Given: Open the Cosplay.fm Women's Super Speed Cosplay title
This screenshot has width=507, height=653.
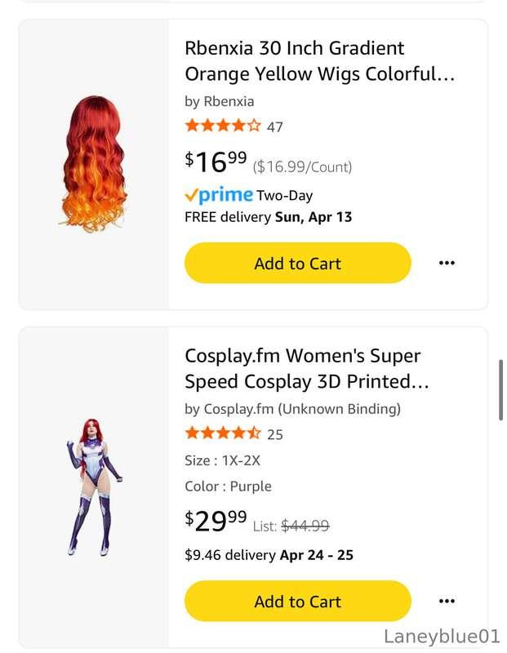Looking at the screenshot, I should click(x=306, y=368).
